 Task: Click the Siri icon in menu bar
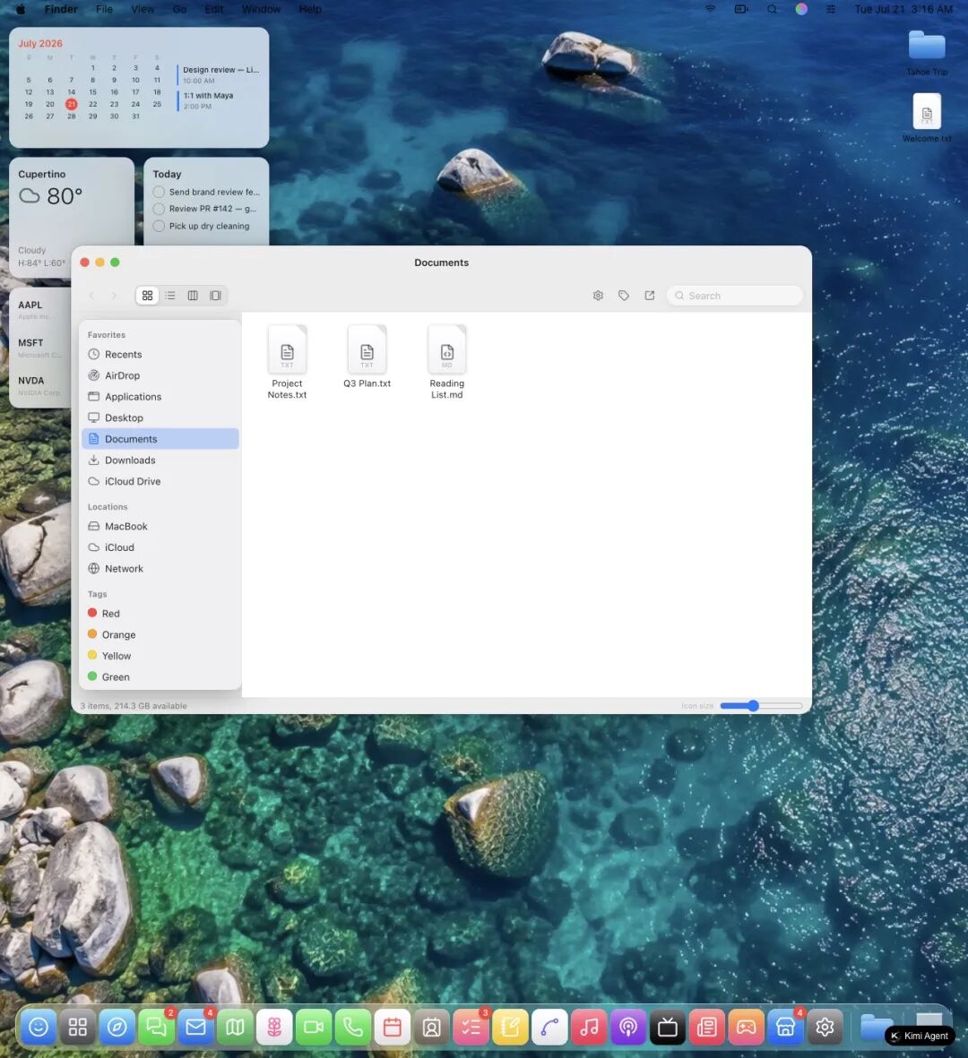[801, 10]
